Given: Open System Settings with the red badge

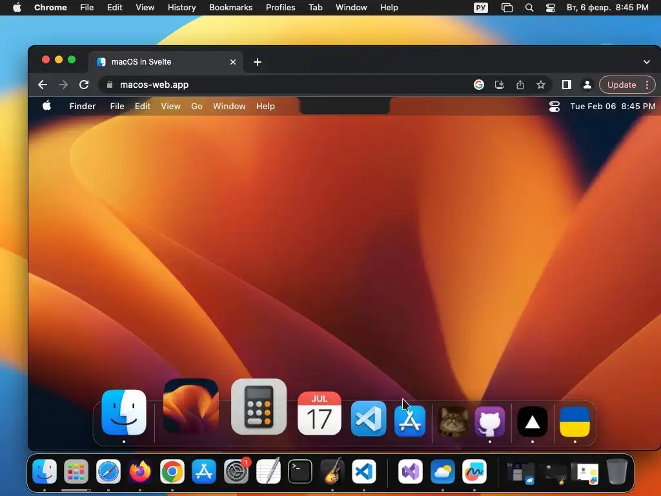Looking at the screenshot, I should click(x=236, y=471).
